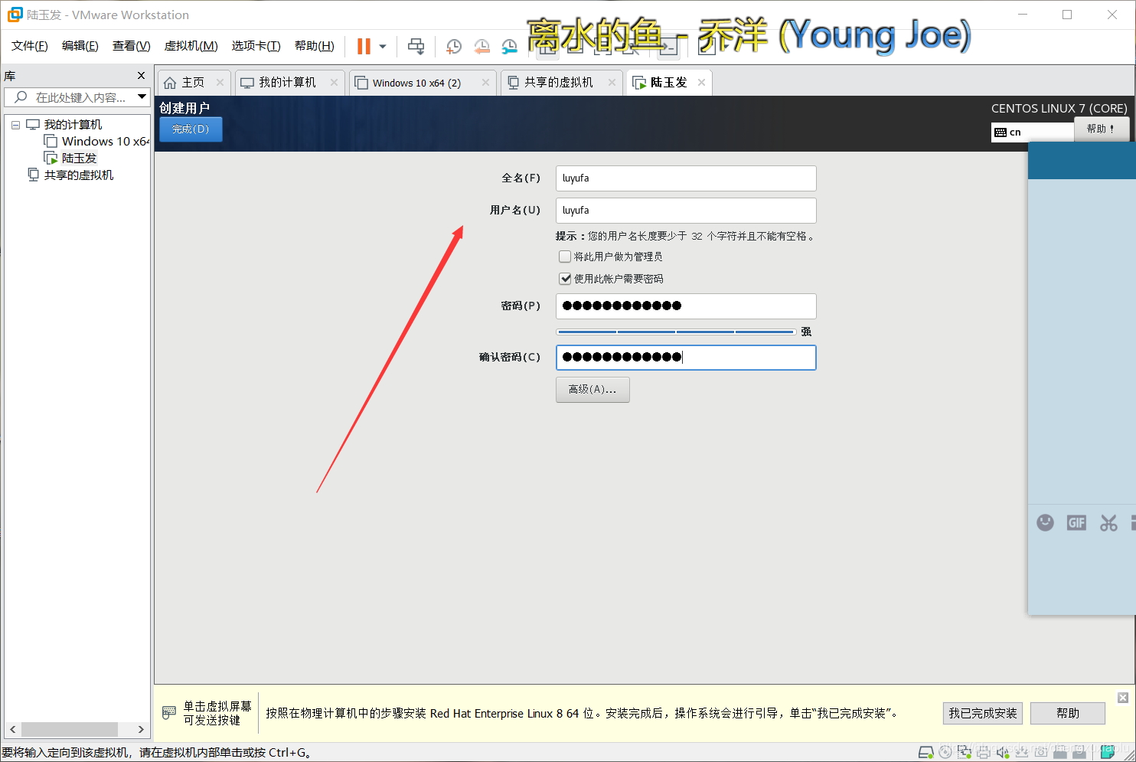1136x762 pixels.
Task: Select 陆玉发 VM in library tree
Action: point(79,159)
